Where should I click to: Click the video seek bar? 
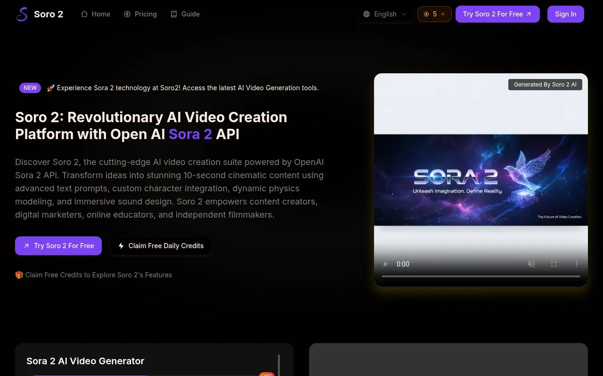[481, 276]
